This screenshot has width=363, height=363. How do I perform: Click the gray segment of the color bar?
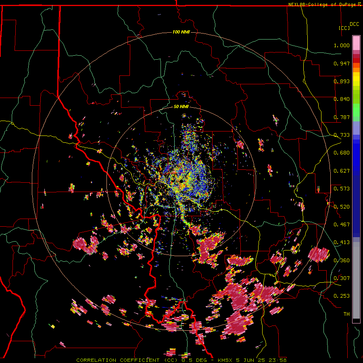point(356,280)
